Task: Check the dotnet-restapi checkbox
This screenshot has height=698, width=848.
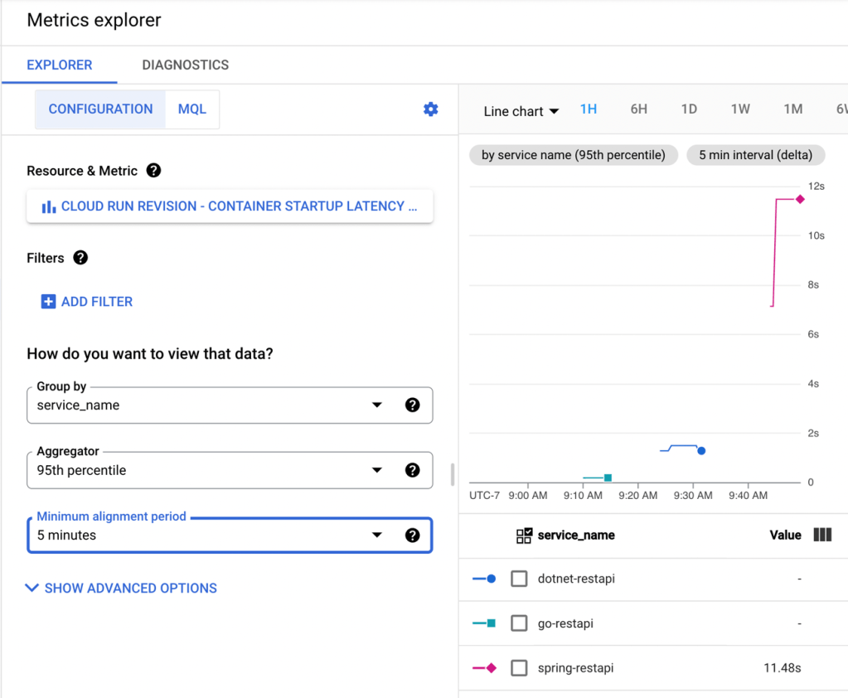Action: point(519,579)
